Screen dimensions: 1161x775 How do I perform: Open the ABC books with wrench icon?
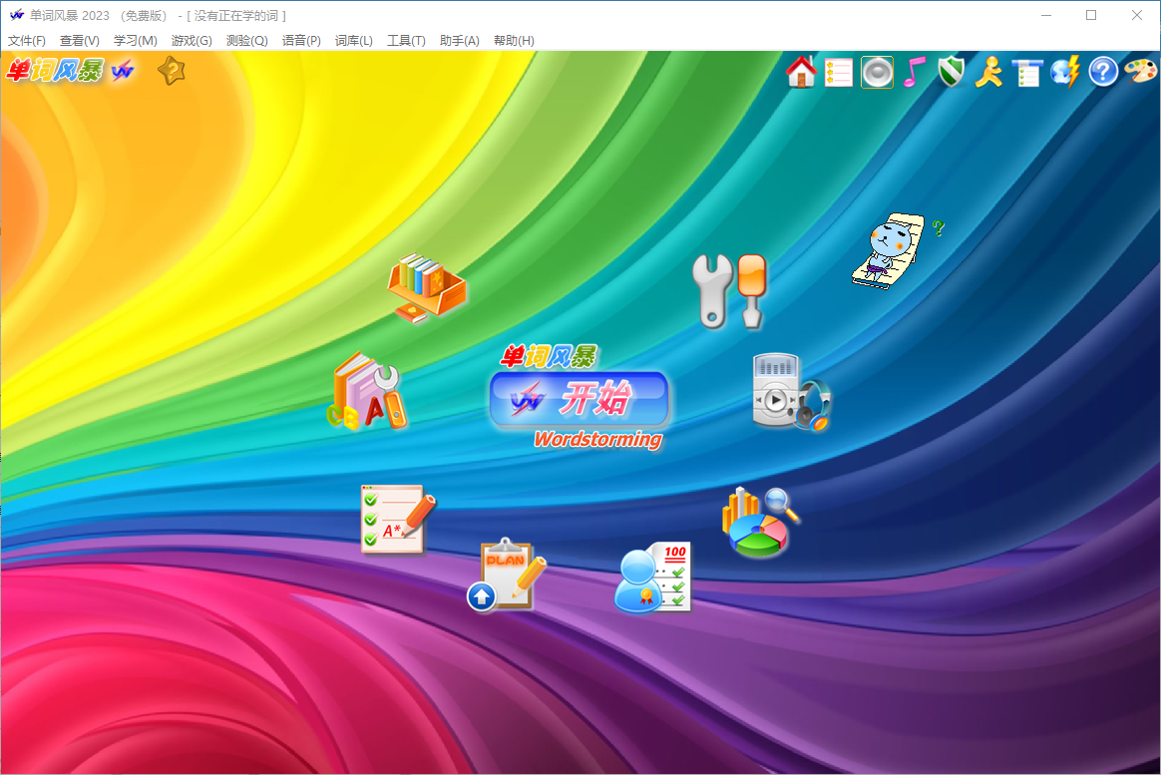coord(367,392)
